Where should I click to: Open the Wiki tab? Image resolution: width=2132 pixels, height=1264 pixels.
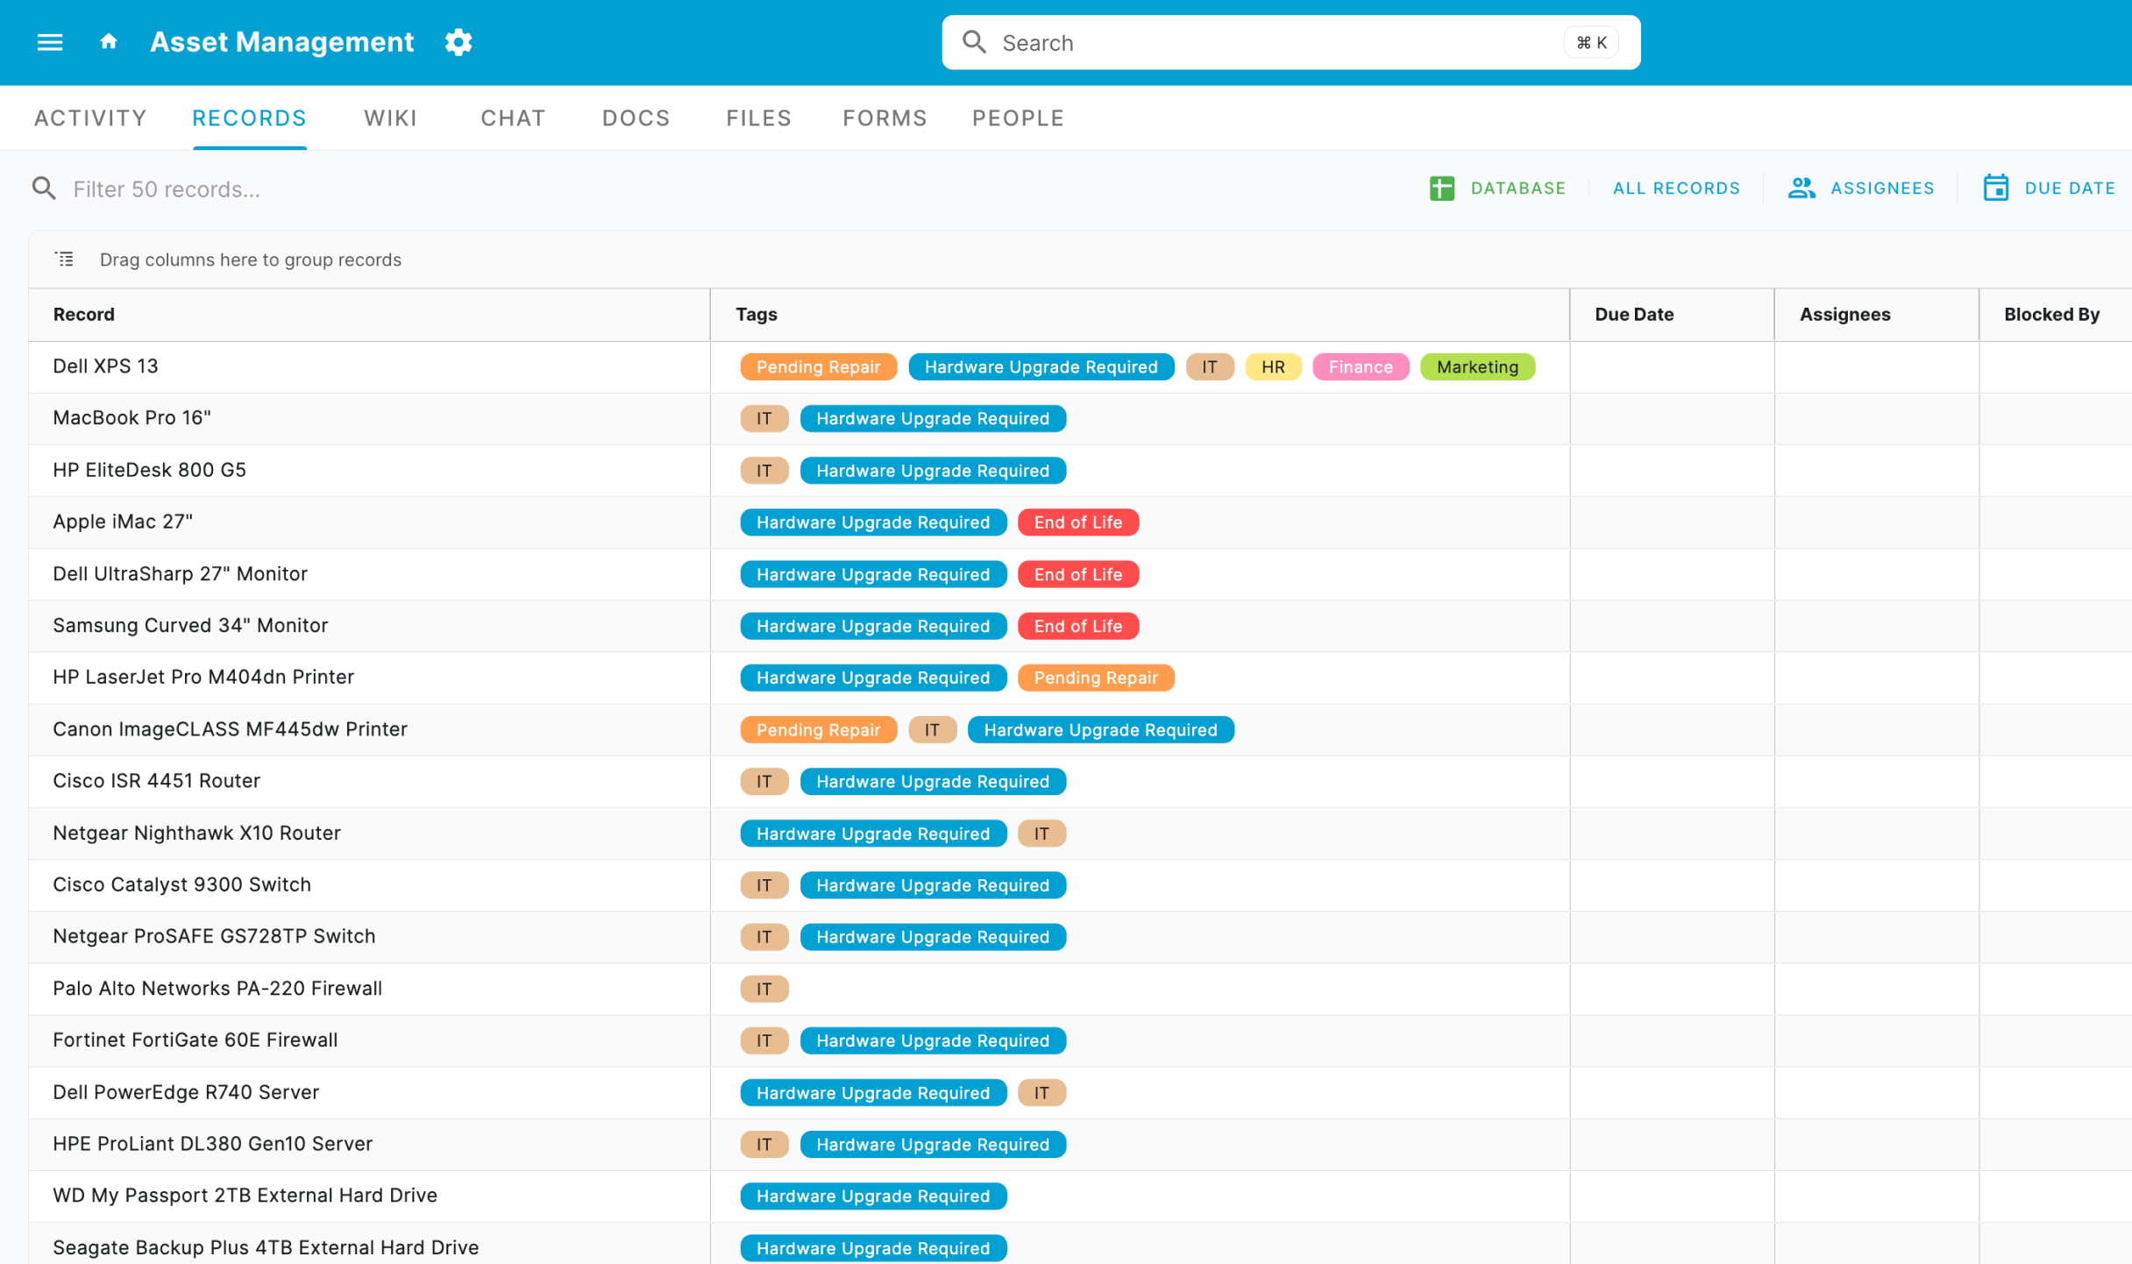click(x=391, y=118)
